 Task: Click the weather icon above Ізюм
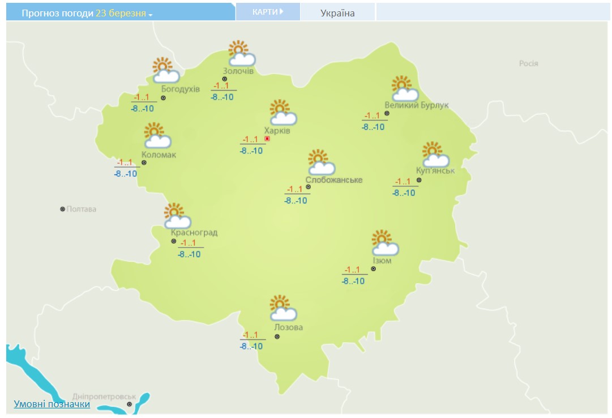385,242
